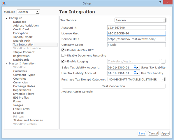Open xTuple Connect settings
This screenshot has height=140, width=174.
[x=24, y=52]
